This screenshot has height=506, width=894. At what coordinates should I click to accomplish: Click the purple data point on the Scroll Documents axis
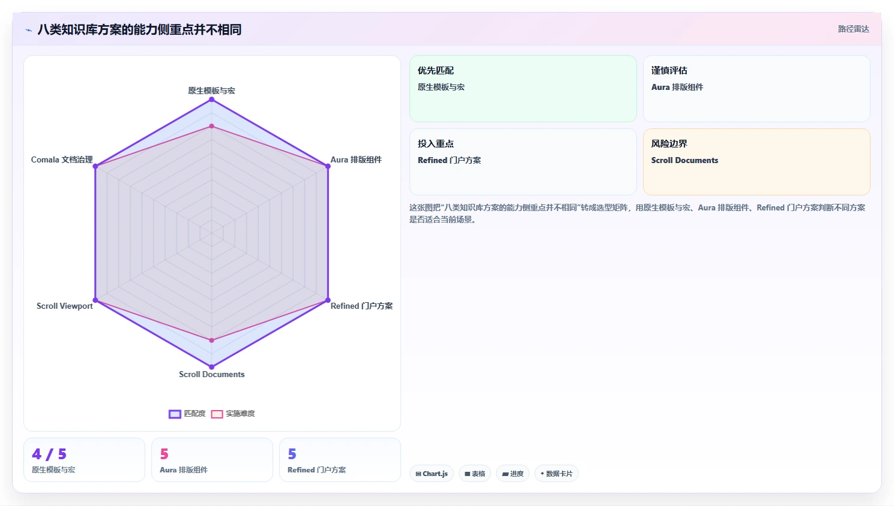click(x=211, y=367)
